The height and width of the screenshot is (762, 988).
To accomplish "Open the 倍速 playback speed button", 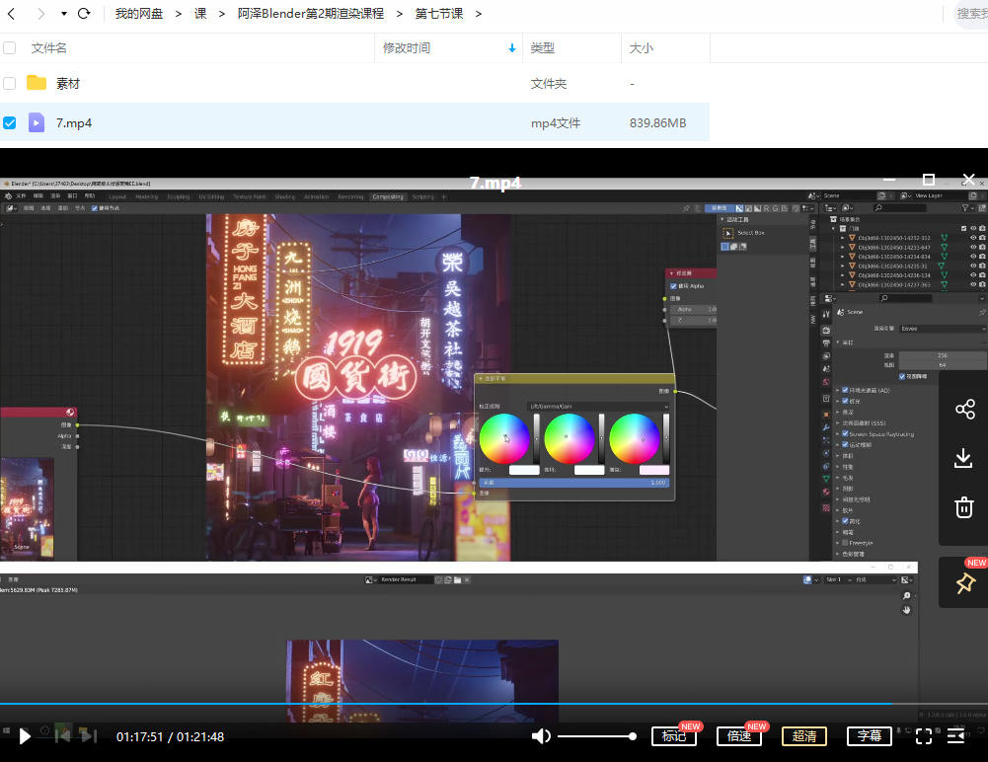I will click(x=739, y=736).
